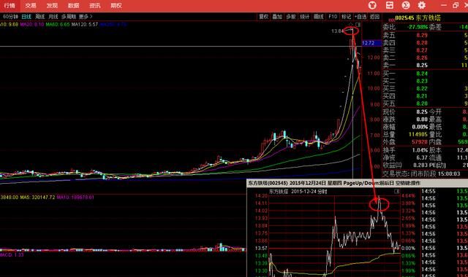Expand 更多 period options
The width and height of the screenshot is (468, 277).
tap(86, 17)
